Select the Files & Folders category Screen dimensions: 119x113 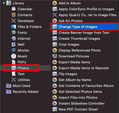point(30,27)
